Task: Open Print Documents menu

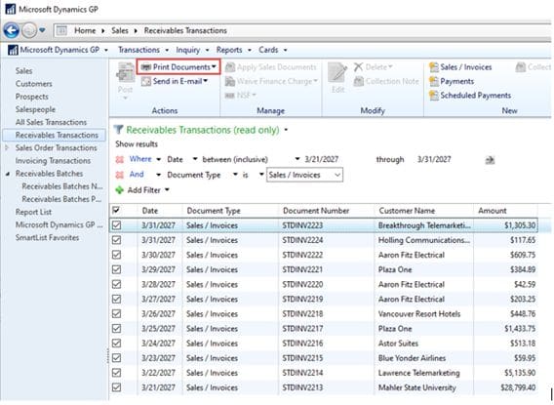Action: (x=178, y=66)
